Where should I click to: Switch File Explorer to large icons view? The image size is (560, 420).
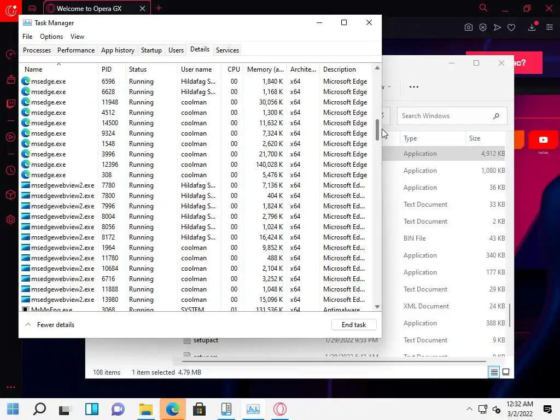point(506,372)
